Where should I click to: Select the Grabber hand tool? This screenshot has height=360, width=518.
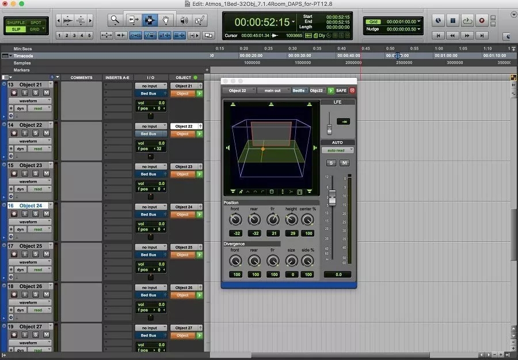tap(167, 21)
